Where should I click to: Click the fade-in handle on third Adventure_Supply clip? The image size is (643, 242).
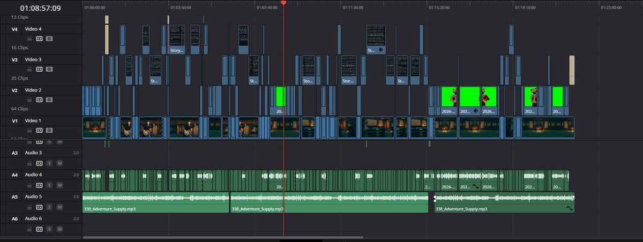[x=435, y=197]
